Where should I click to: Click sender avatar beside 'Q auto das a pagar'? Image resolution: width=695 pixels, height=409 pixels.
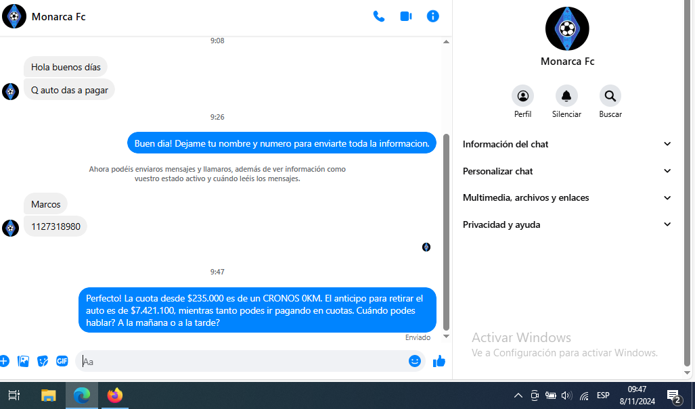(x=11, y=92)
